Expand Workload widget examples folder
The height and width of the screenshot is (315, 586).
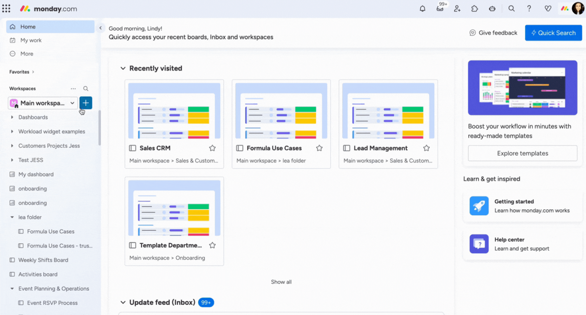pos(12,131)
